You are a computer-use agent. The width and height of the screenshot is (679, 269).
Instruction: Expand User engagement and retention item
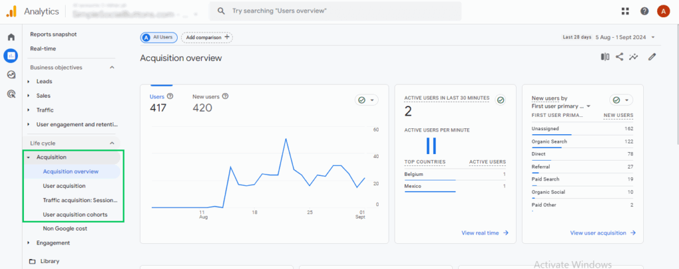[29, 124]
